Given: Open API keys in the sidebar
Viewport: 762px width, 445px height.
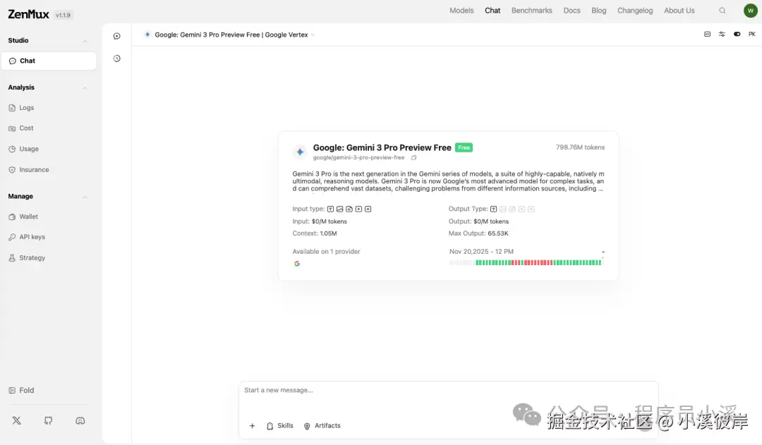Looking at the screenshot, I should coord(32,237).
